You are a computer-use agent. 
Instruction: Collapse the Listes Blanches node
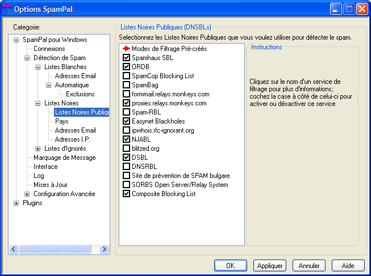click(38, 67)
